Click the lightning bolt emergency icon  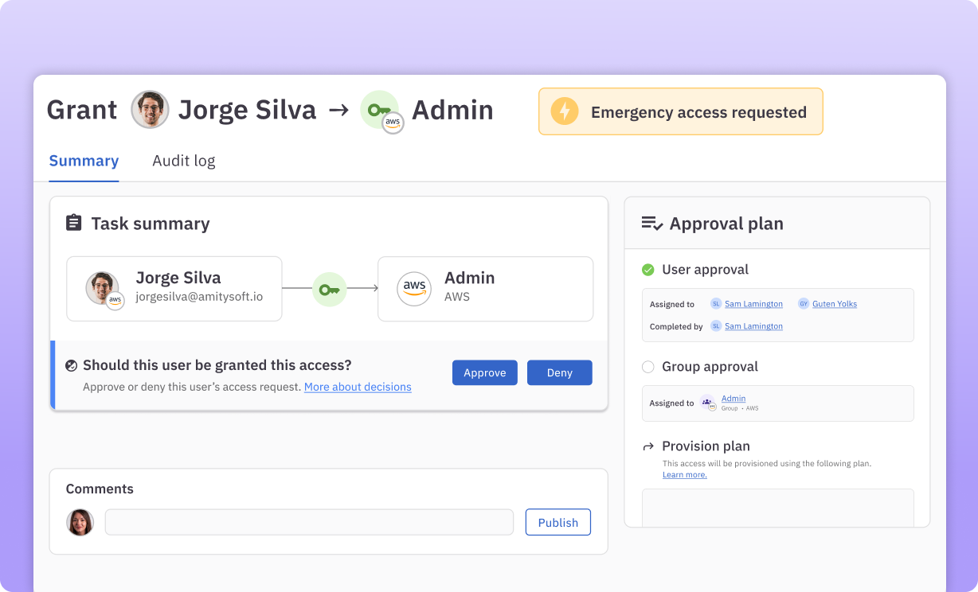coord(564,111)
